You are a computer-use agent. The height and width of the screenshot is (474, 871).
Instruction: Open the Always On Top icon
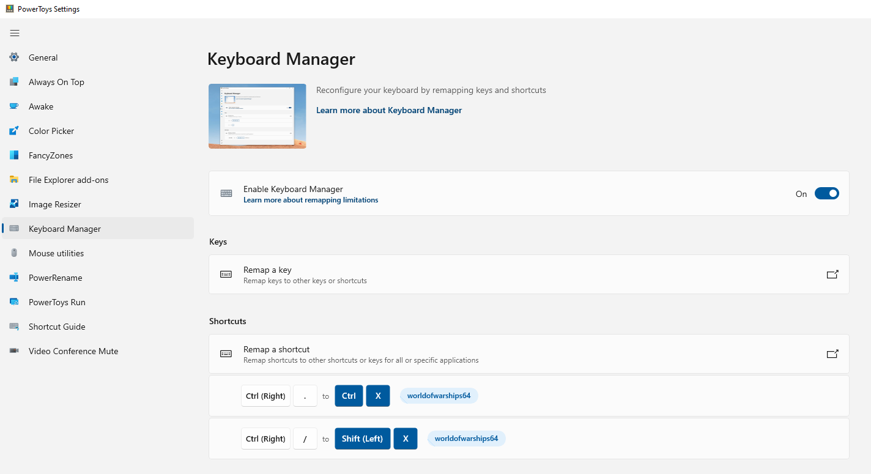pos(14,82)
